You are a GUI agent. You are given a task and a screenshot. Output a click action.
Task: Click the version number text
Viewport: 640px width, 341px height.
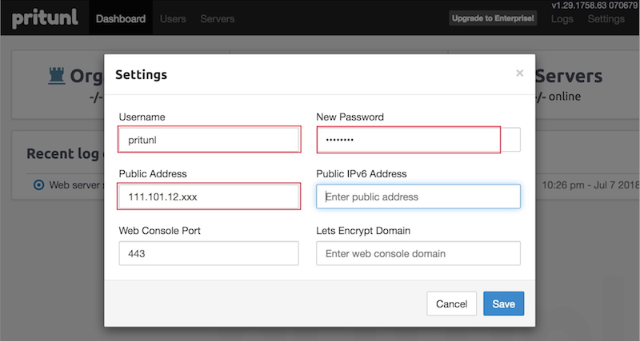(595, 6)
